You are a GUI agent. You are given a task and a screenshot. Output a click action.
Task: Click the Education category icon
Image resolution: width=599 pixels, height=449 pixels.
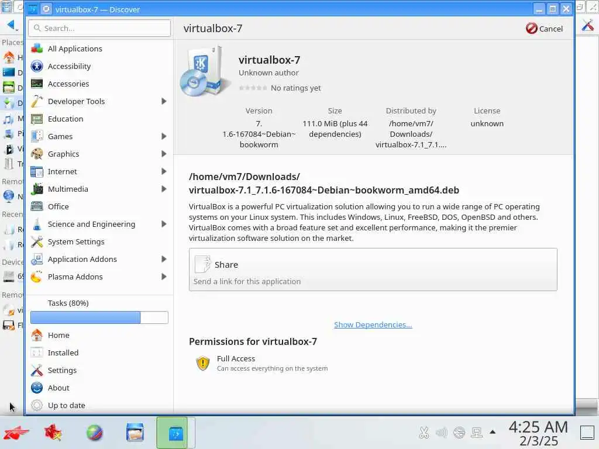tap(37, 119)
